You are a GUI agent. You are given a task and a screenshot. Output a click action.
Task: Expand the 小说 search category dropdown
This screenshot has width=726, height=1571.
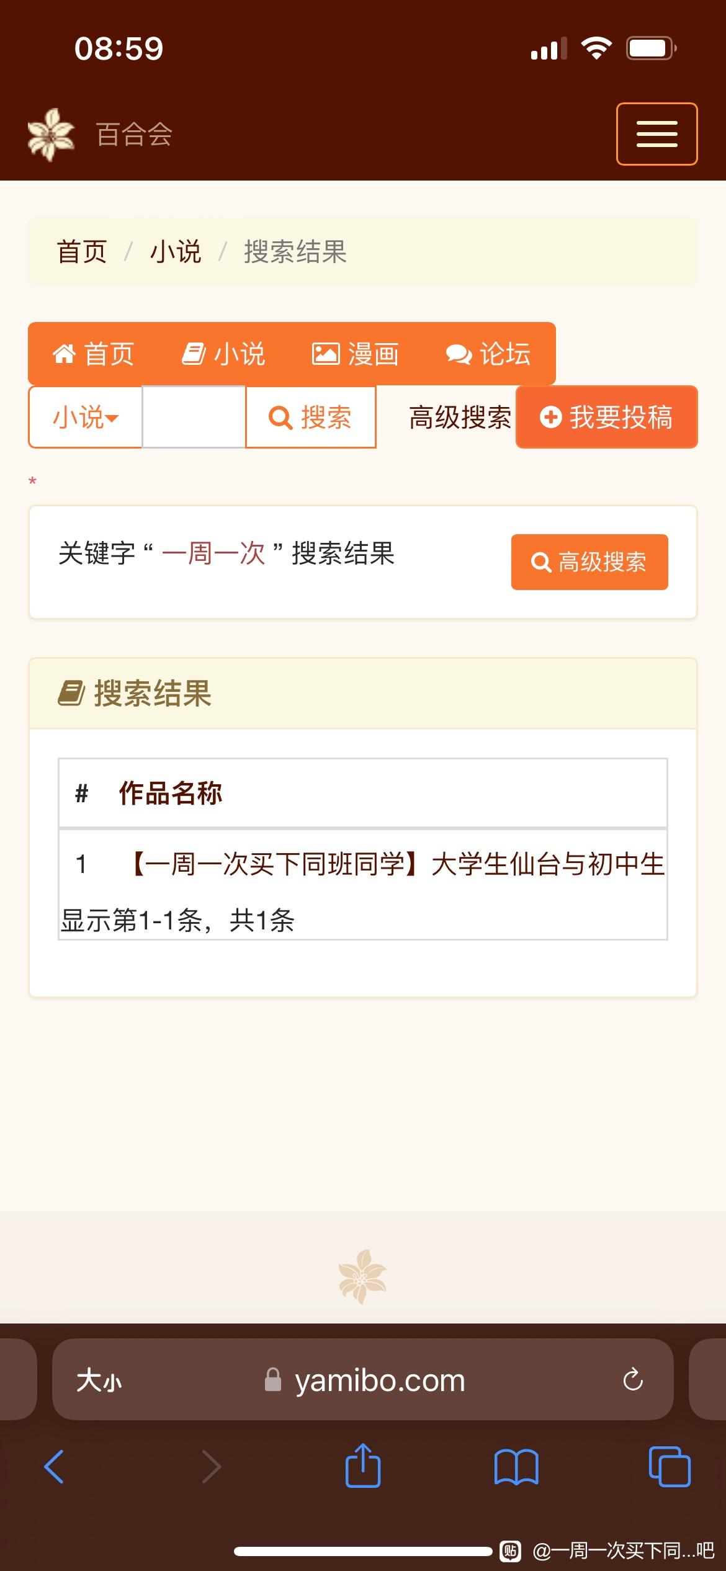point(86,417)
